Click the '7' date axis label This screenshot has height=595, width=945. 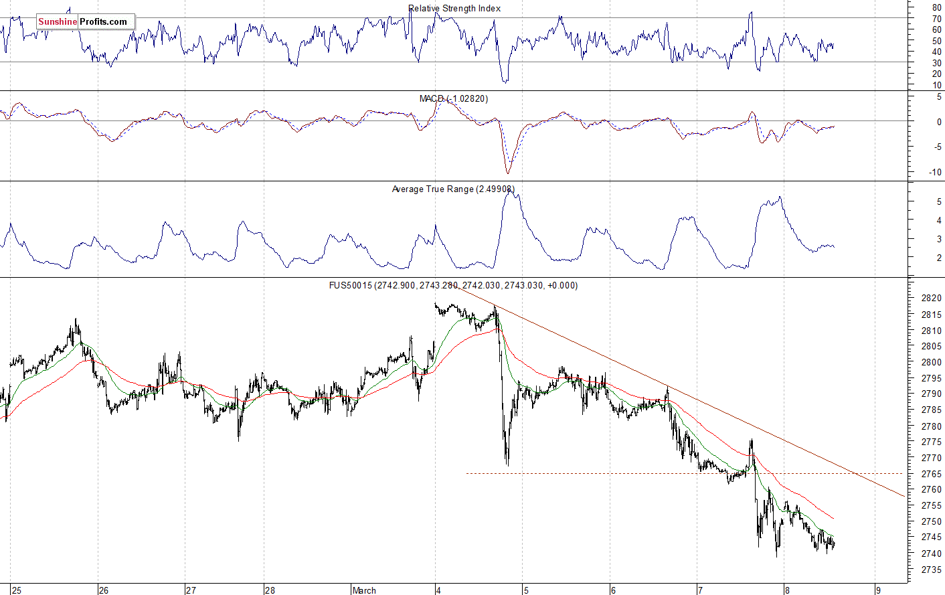point(701,590)
